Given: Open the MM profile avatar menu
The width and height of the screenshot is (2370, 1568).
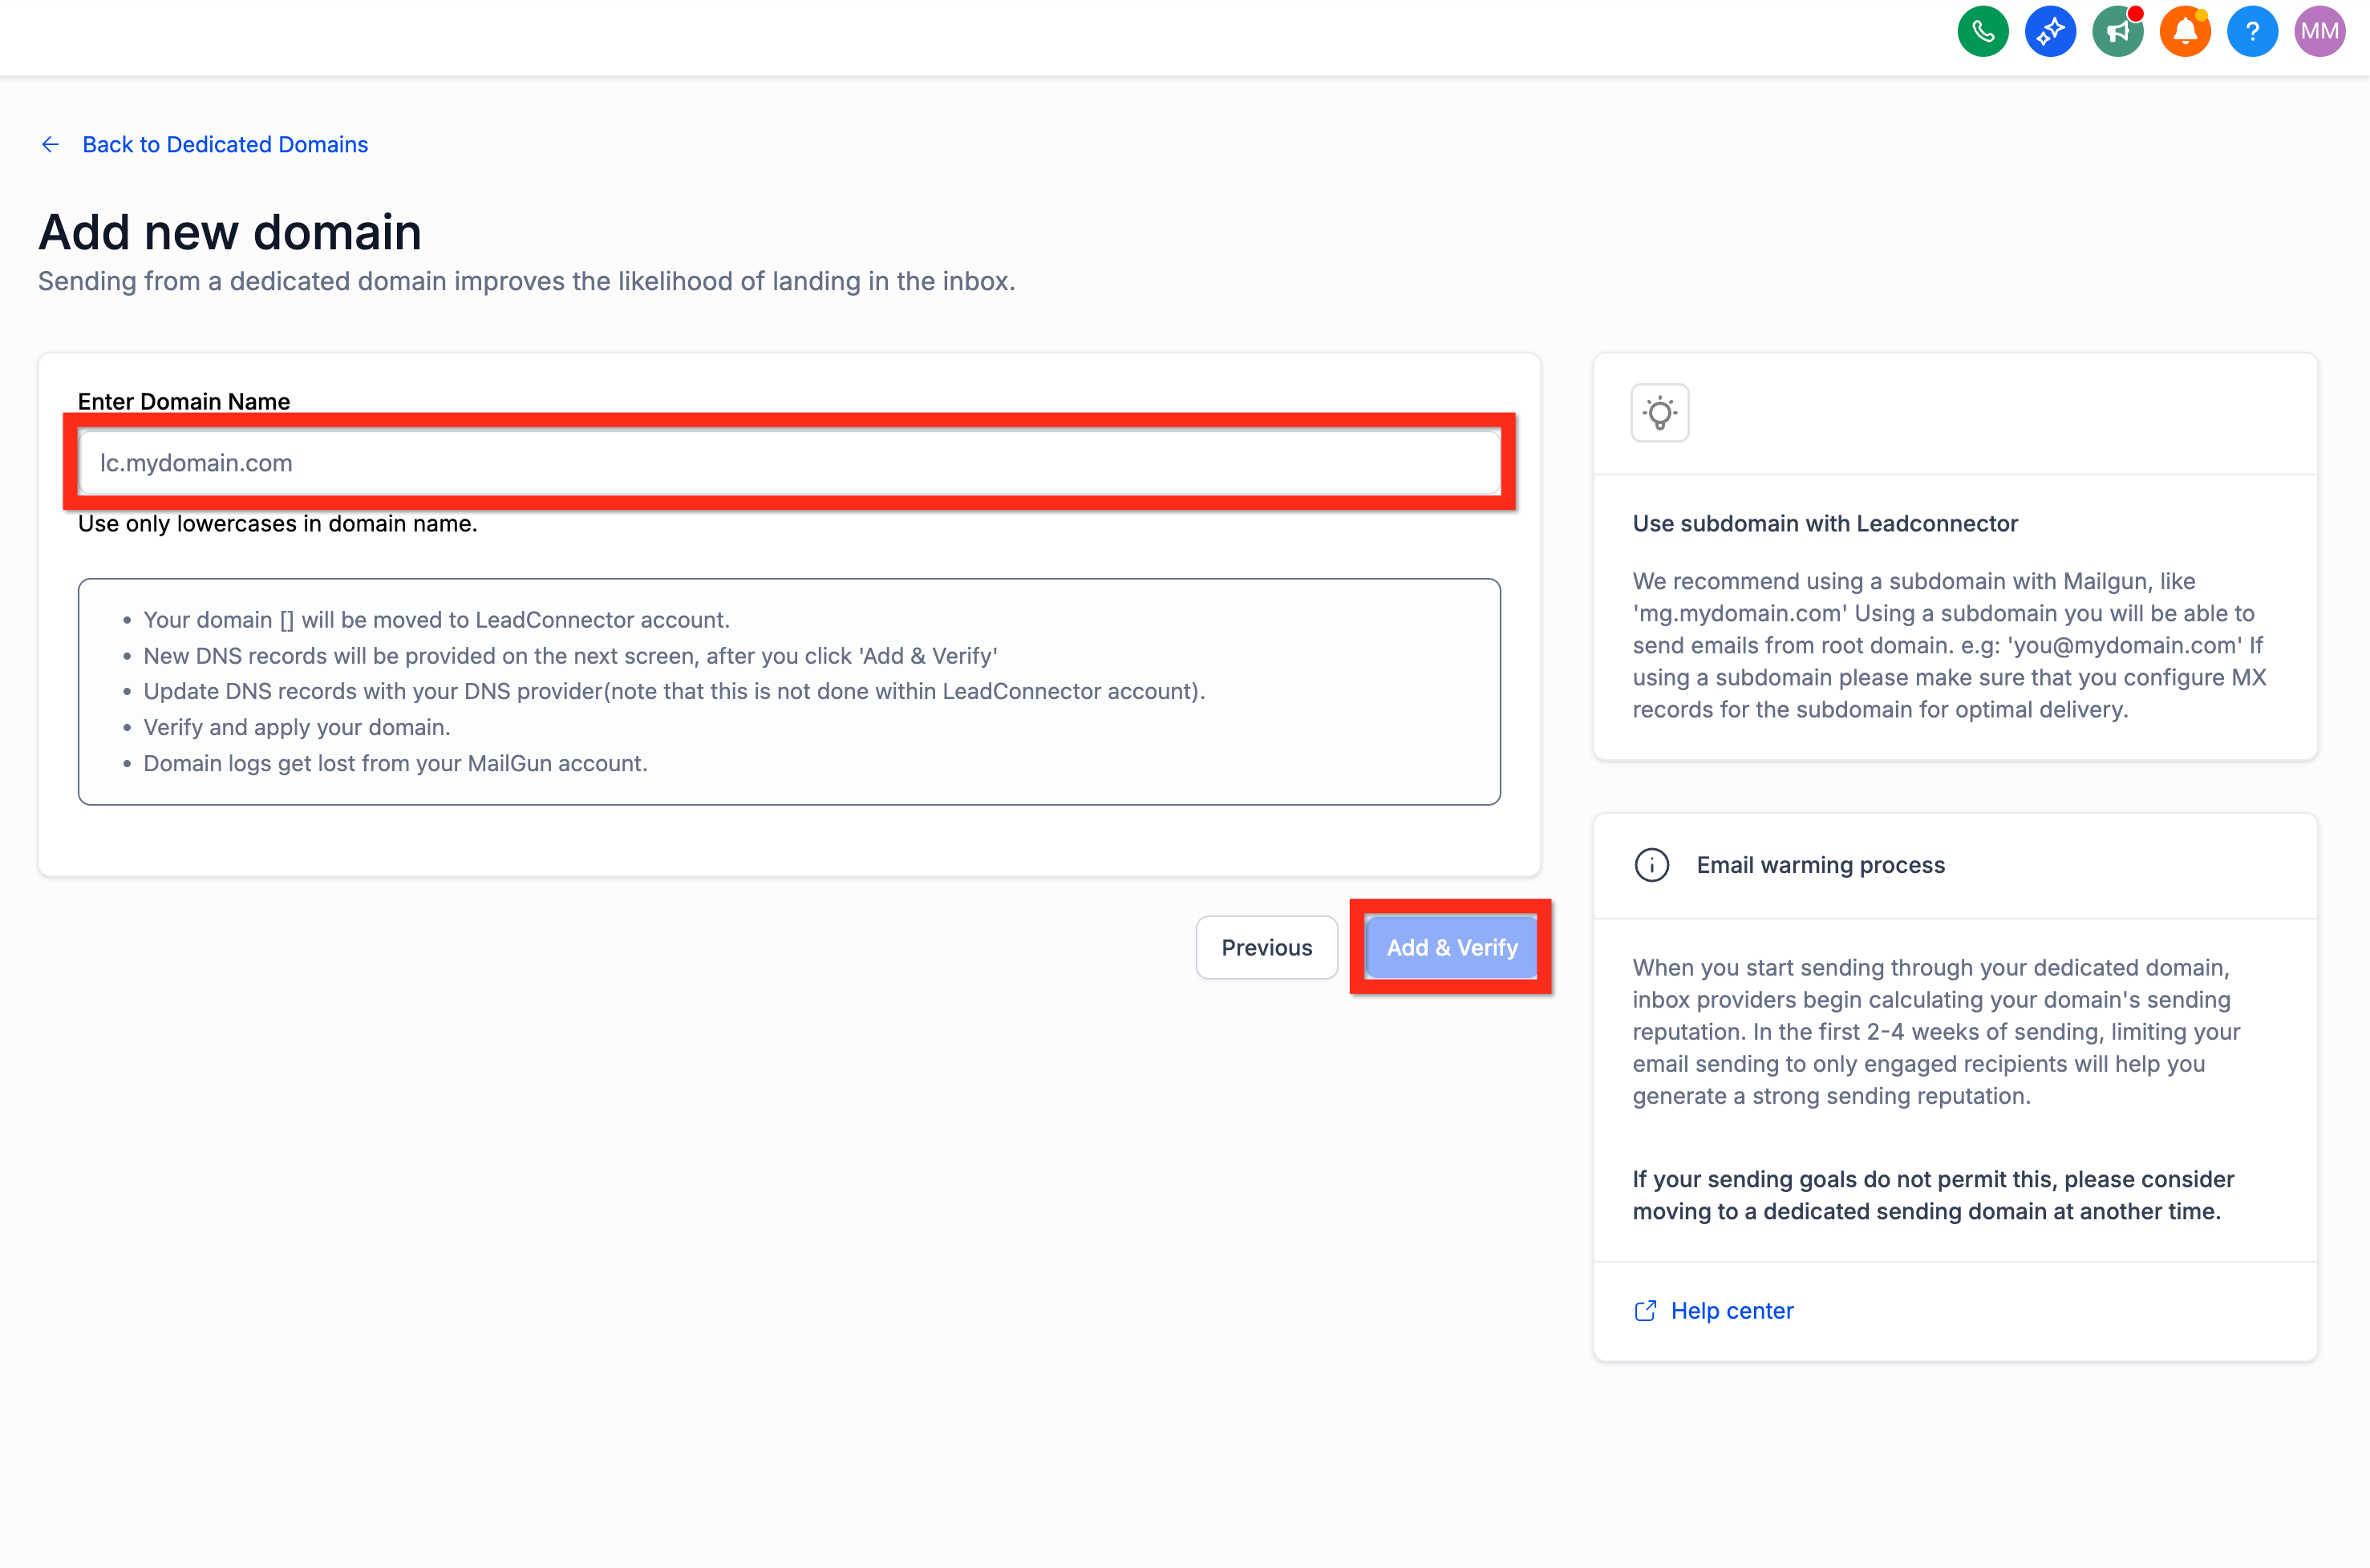Looking at the screenshot, I should click(x=2319, y=31).
